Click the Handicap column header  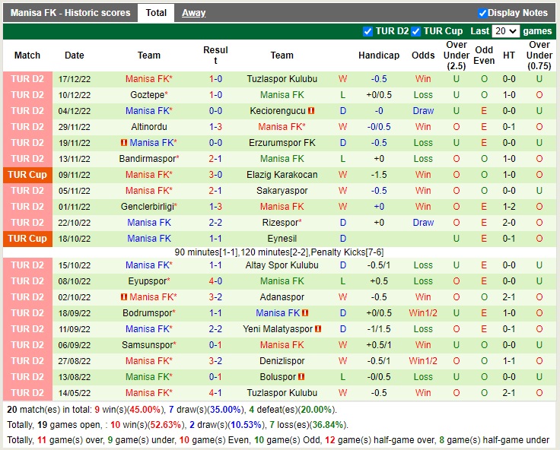pos(379,55)
